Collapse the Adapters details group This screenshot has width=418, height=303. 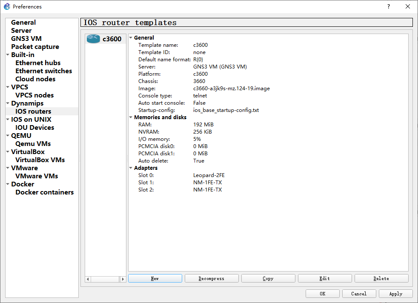coord(131,168)
